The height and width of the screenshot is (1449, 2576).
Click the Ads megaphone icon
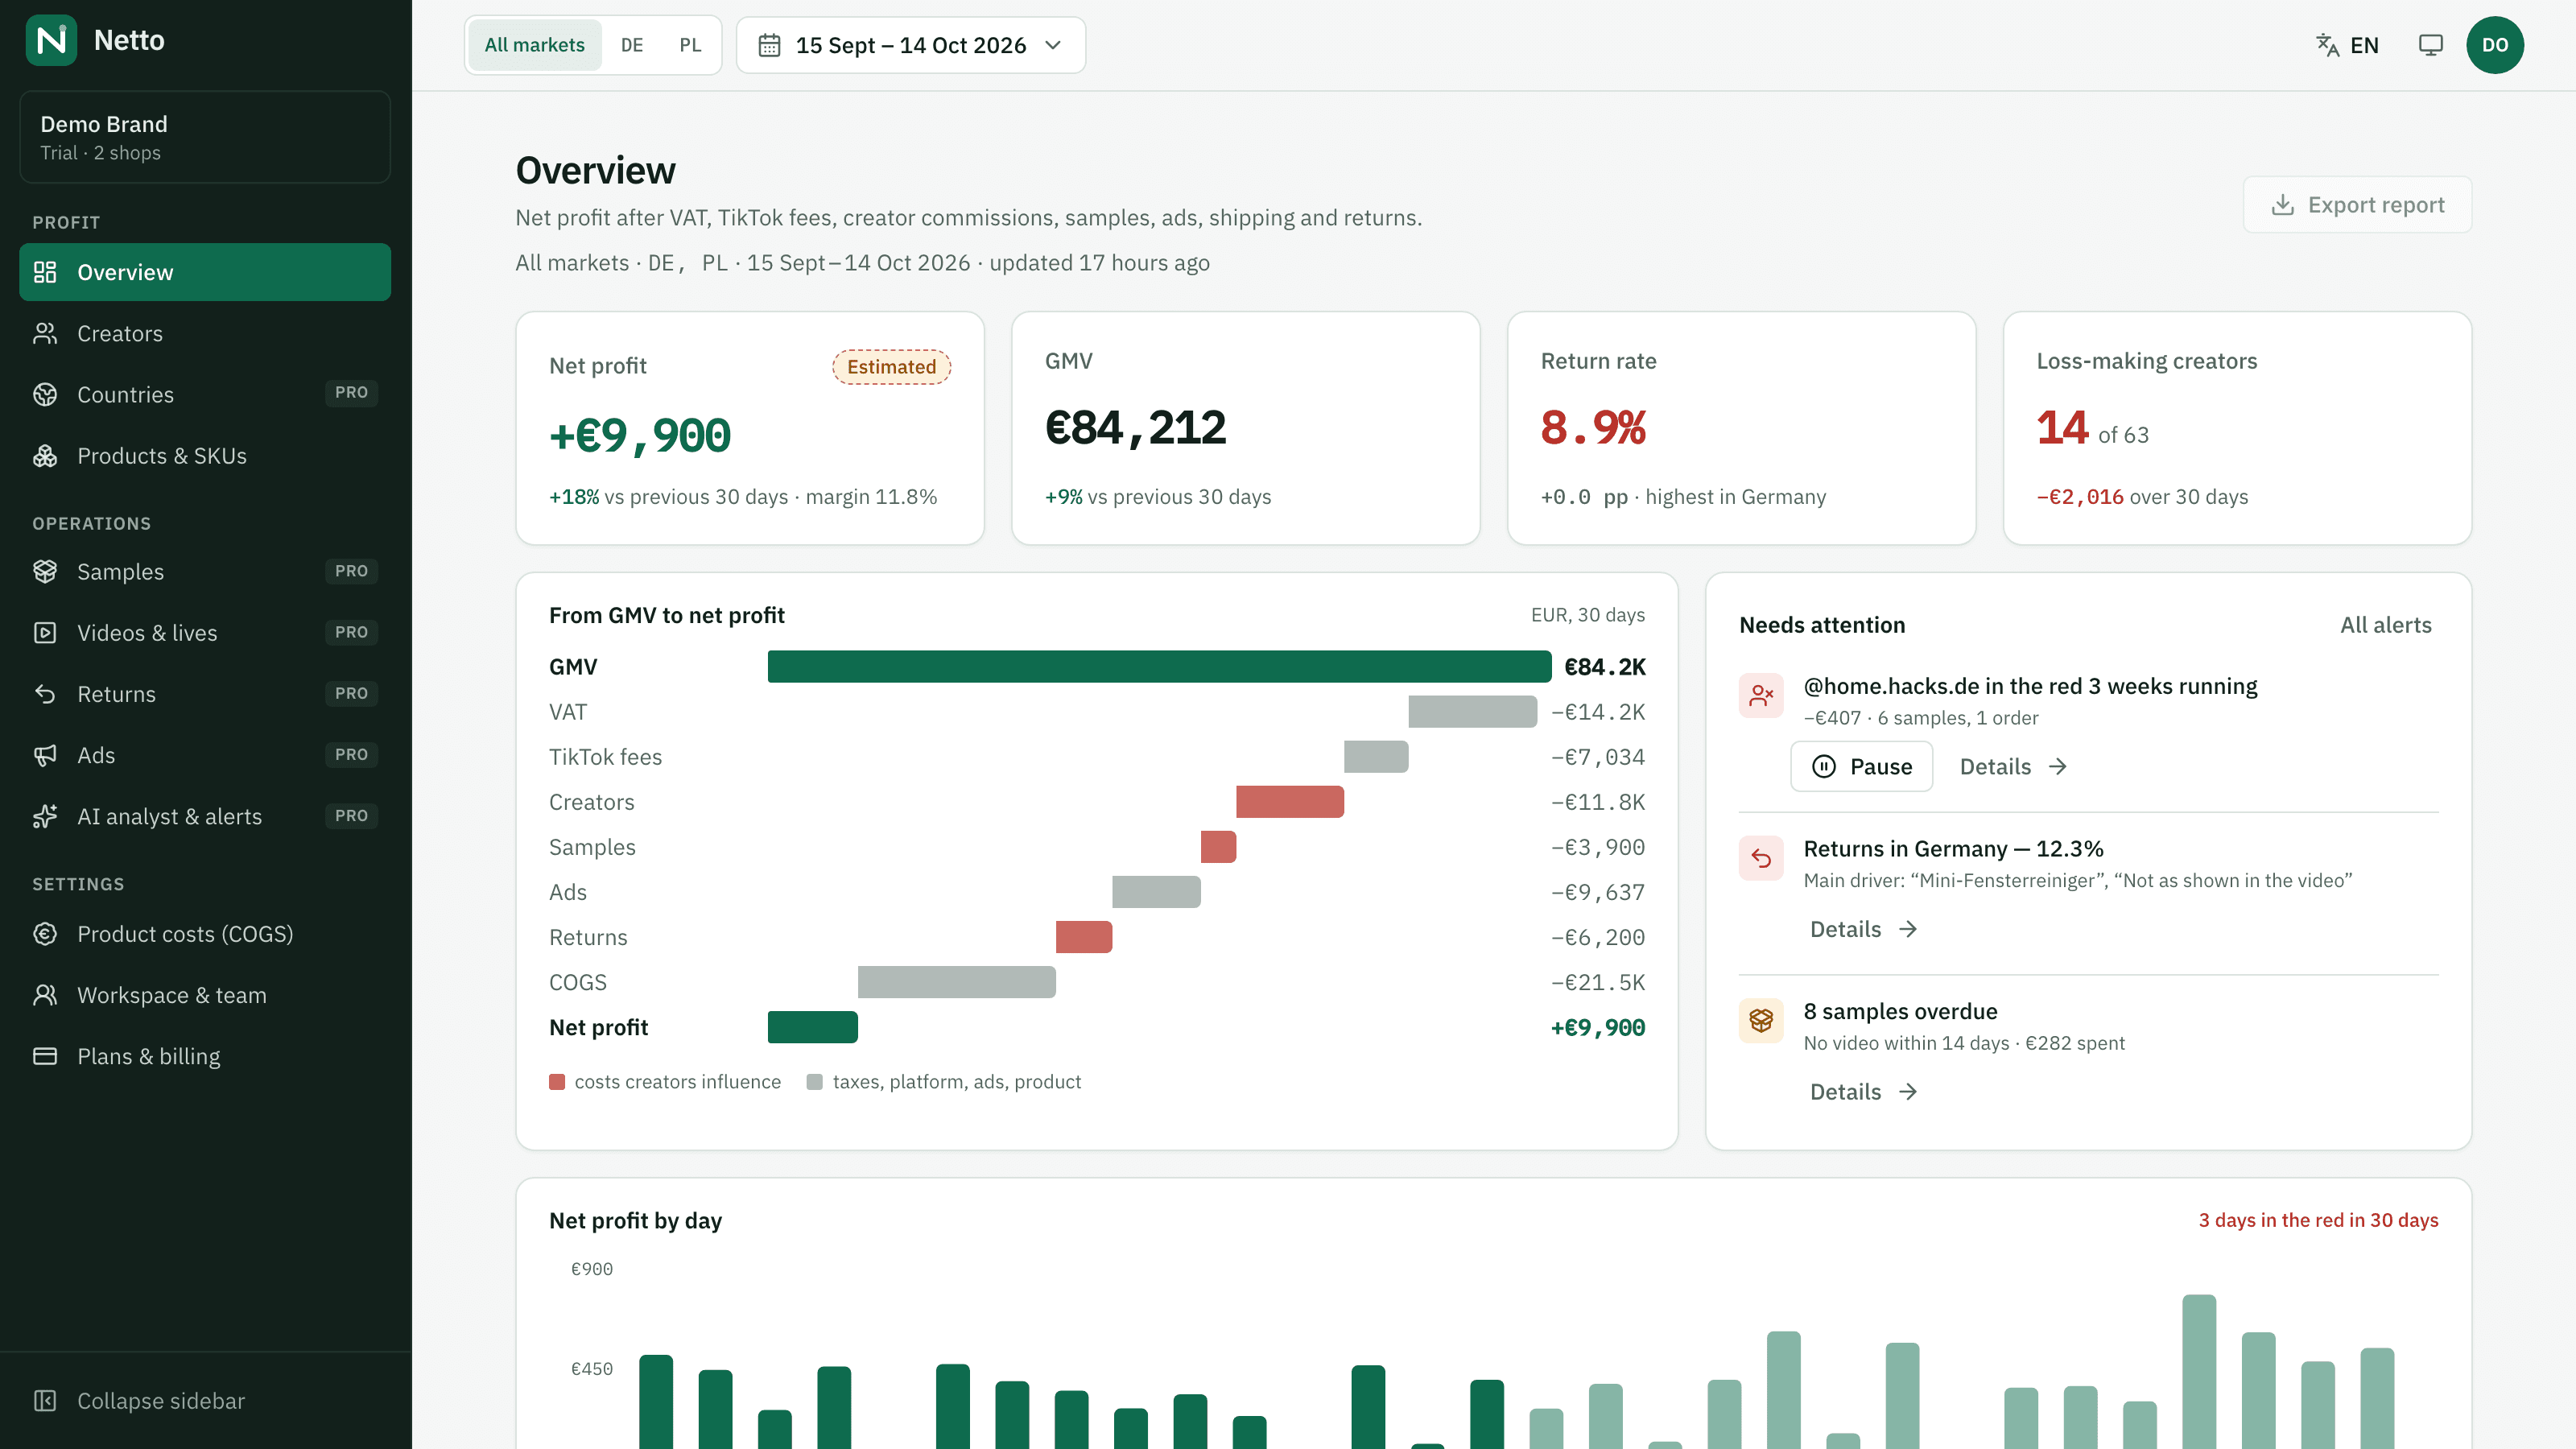tap(45, 755)
